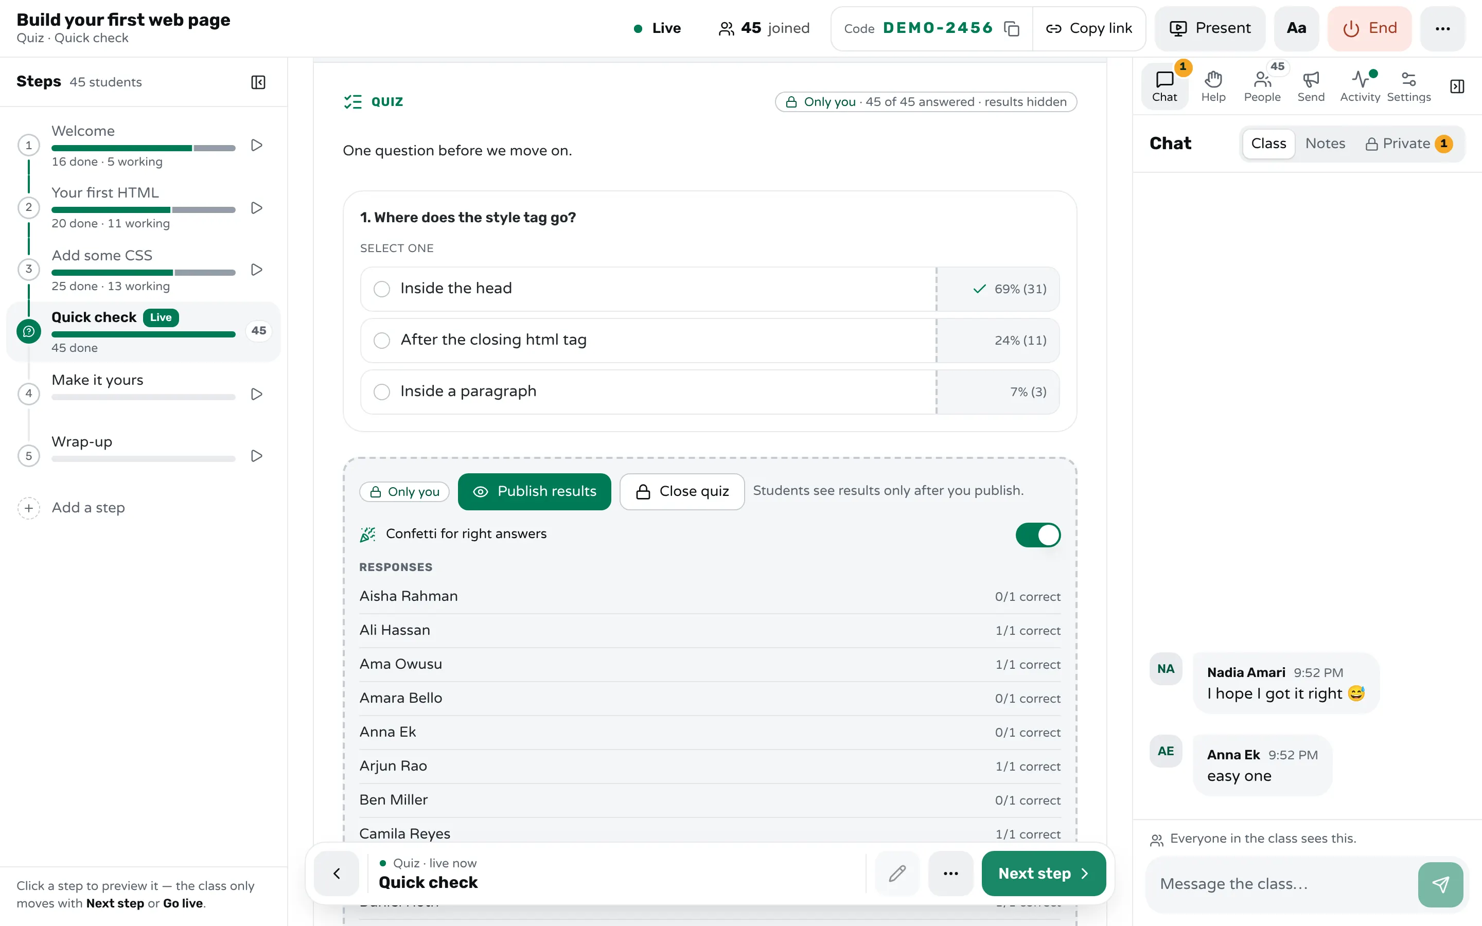Advance with the Next step button

tap(1043, 874)
